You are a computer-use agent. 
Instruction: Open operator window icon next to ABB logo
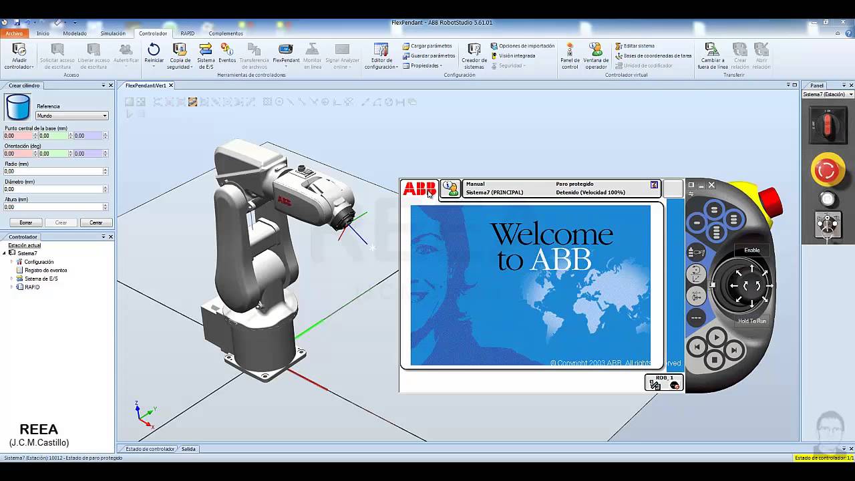click(451, 189)
